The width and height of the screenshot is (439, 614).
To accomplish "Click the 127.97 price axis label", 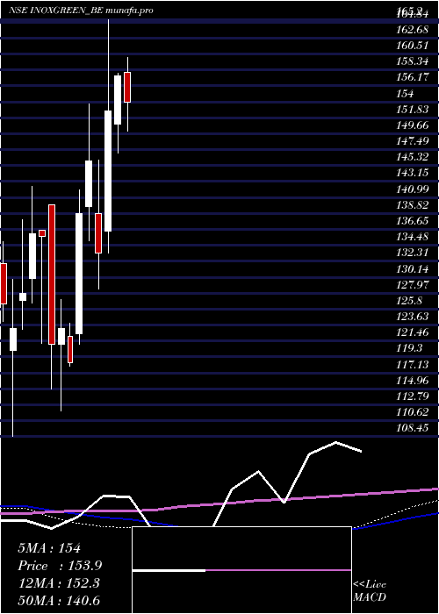I will click(412, 285).
